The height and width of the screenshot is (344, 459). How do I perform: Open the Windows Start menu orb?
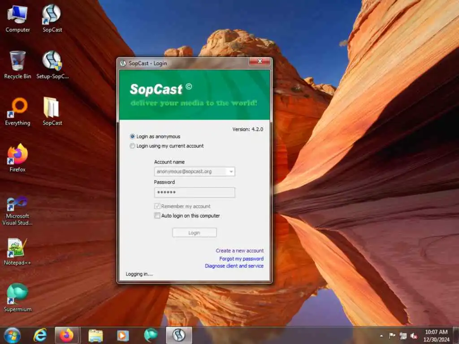(x=12, y=335)
